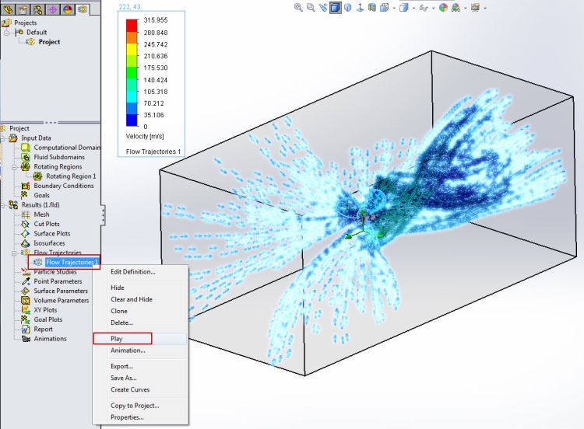The image size is (584, 429).
Task: Switch to the DisplayManager color ball tab
Action: [68, 9]
